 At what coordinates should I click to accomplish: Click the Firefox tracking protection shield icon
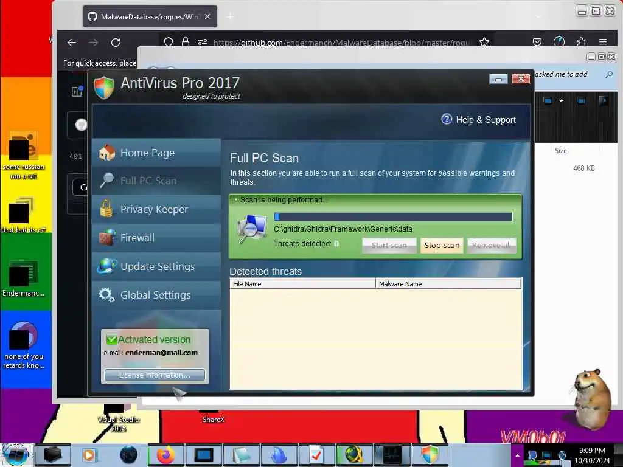(x=169, y=42)
